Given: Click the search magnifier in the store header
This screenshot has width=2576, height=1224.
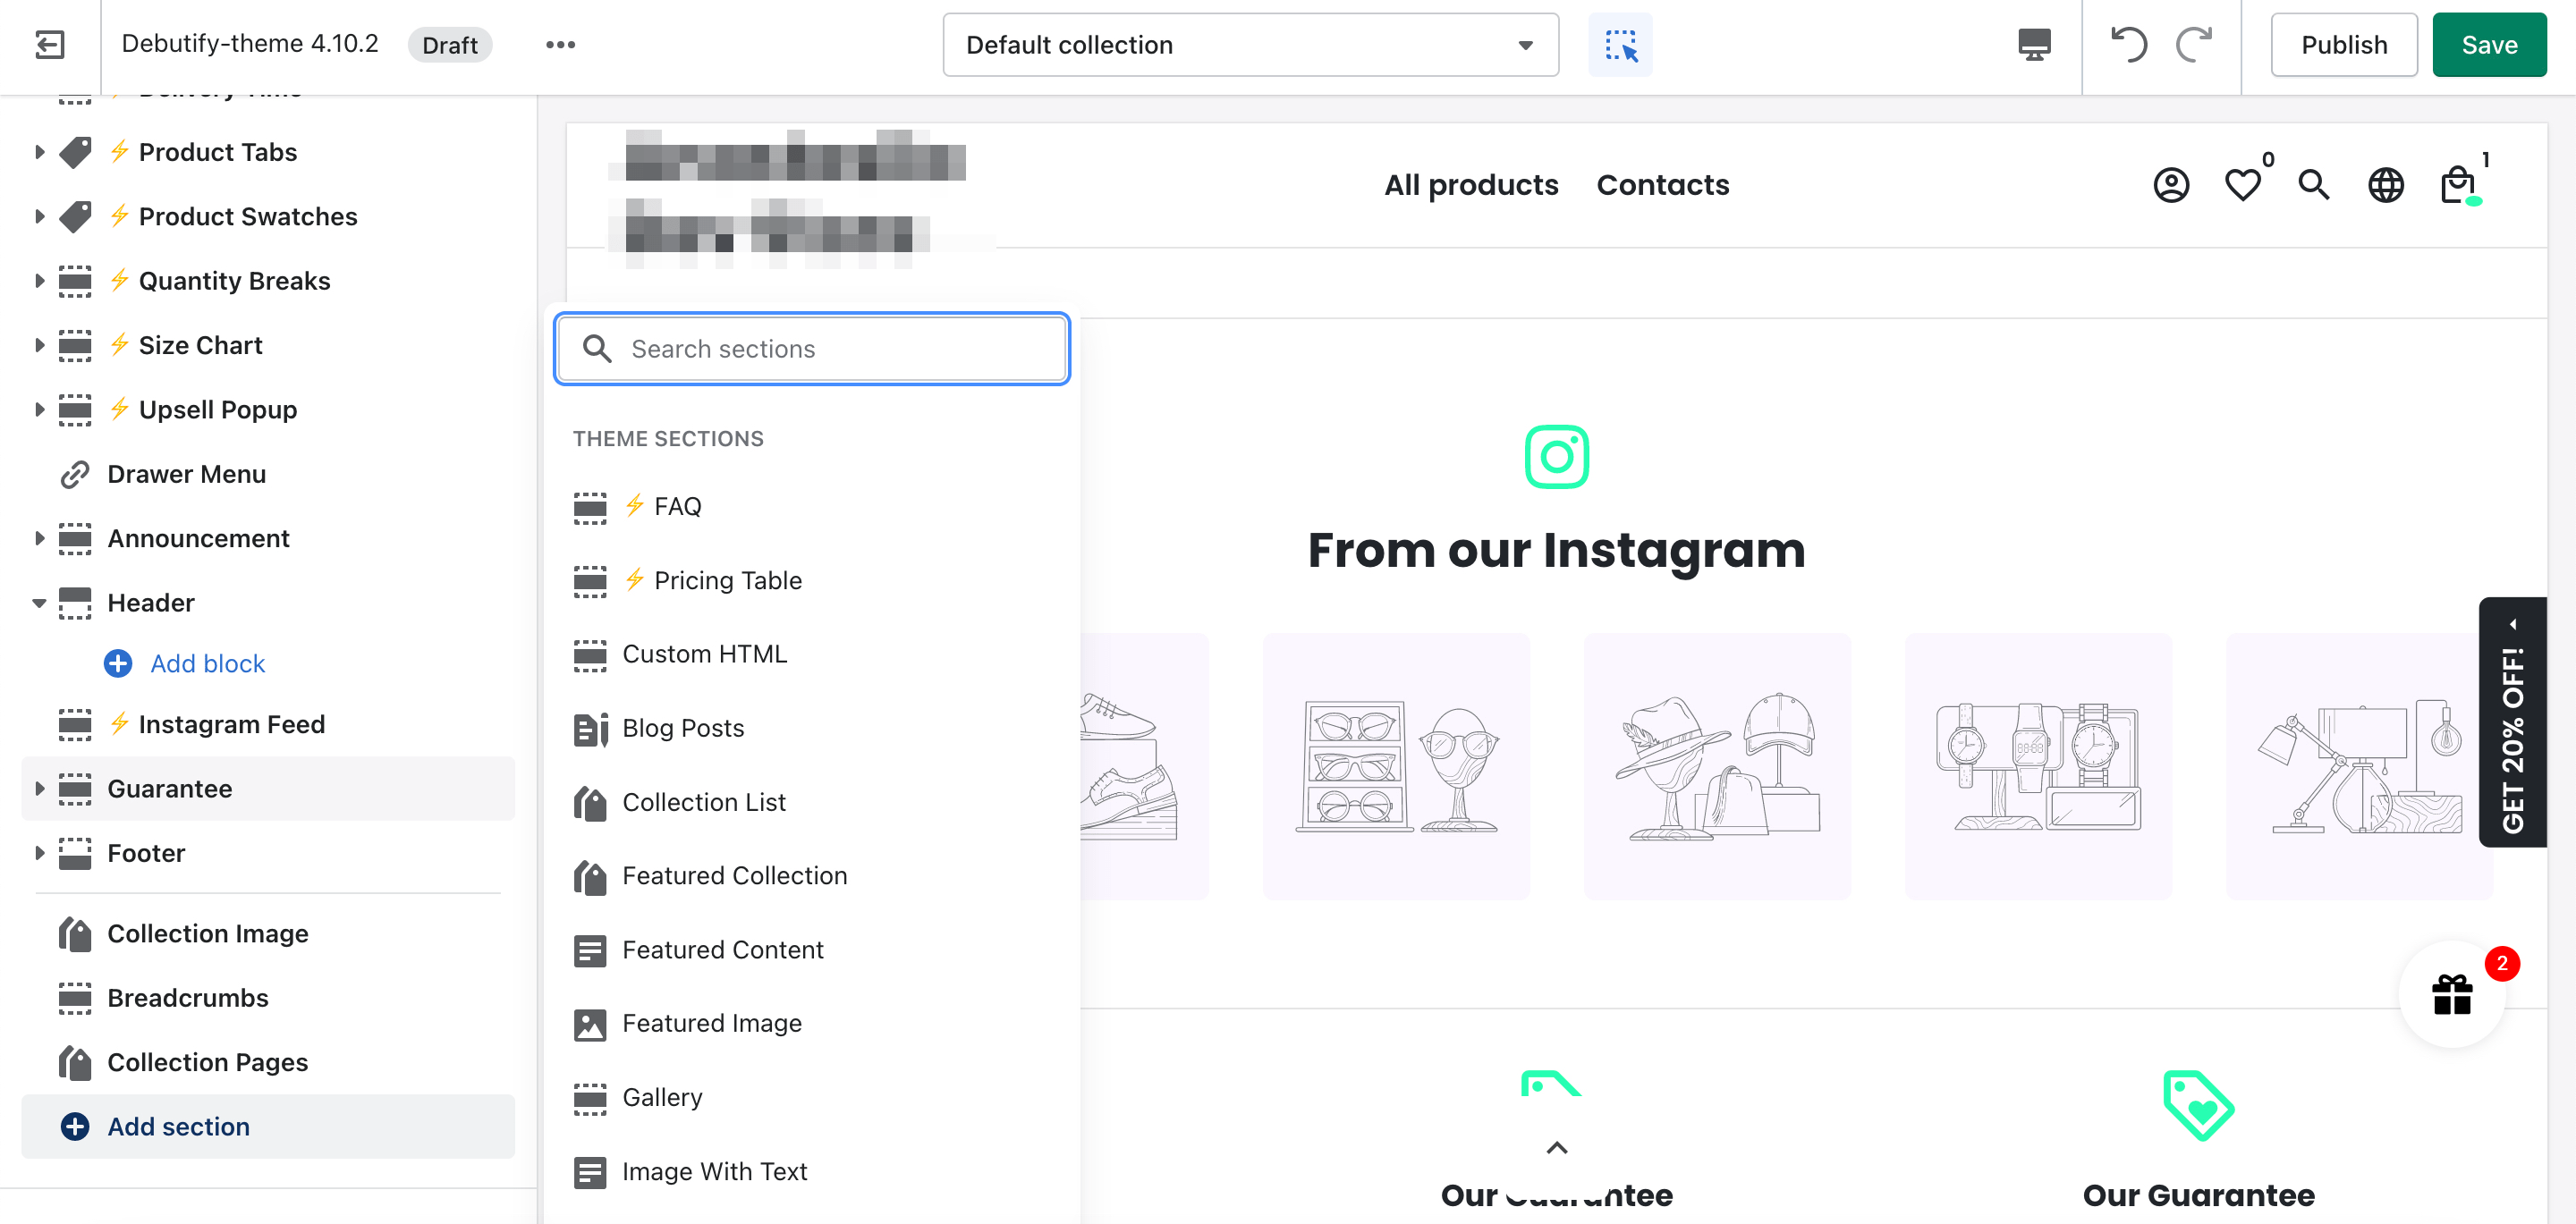Looking at the screenshot, I should (2313, 185).
